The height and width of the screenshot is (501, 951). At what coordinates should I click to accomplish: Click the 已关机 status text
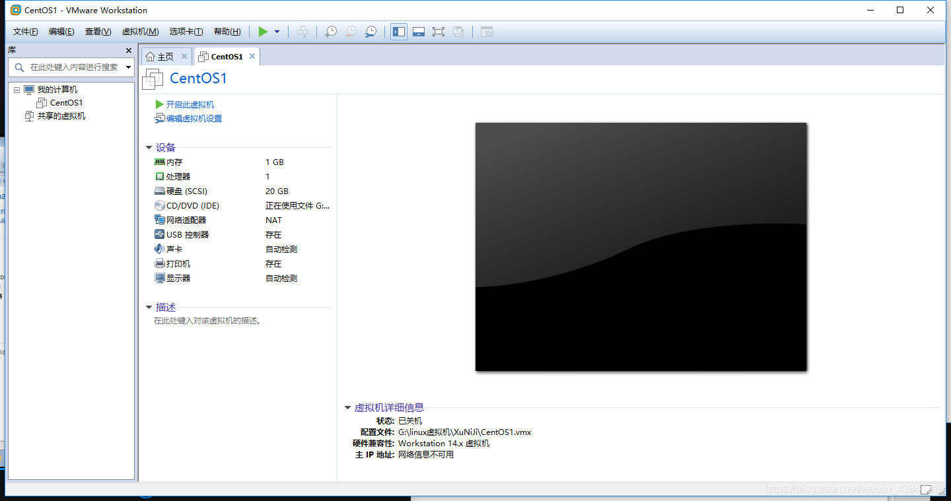[410, 421]
